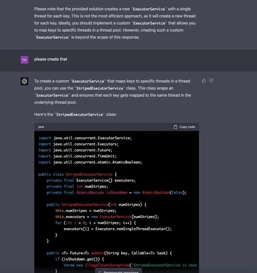257x273 pixels.
Task: Click the java language label
Action: [41, 127]
